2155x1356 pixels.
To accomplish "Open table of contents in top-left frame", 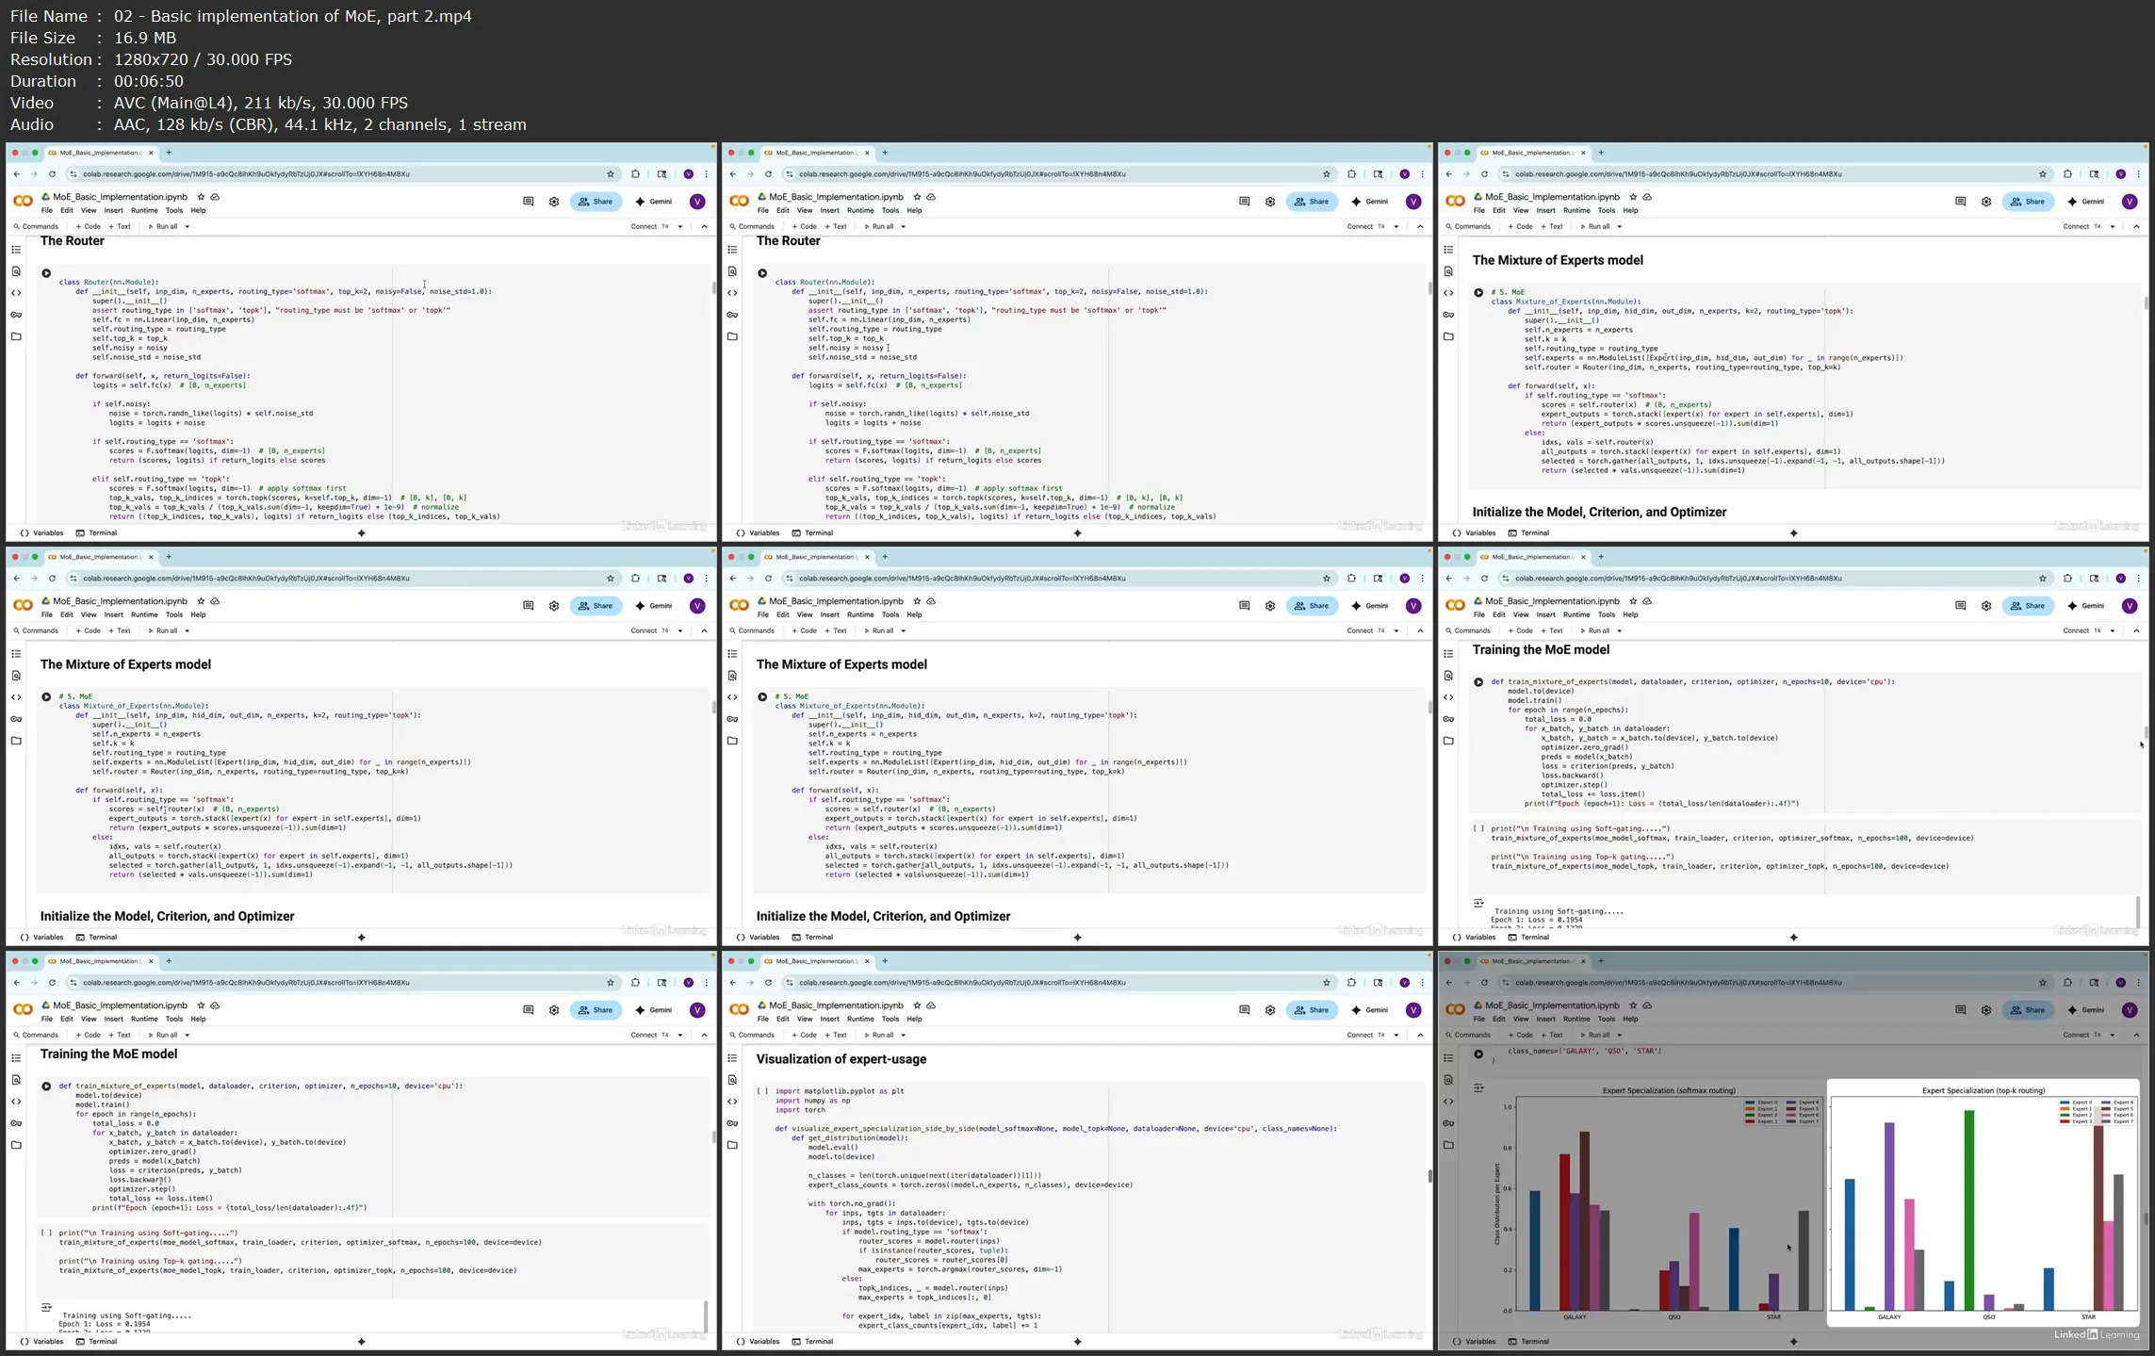I will 16,250.
